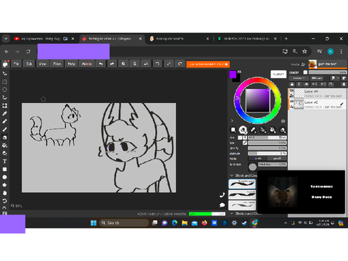Open Firefox from the taskbar
Viewport: 348px width, 261px height.
[204, 223]
